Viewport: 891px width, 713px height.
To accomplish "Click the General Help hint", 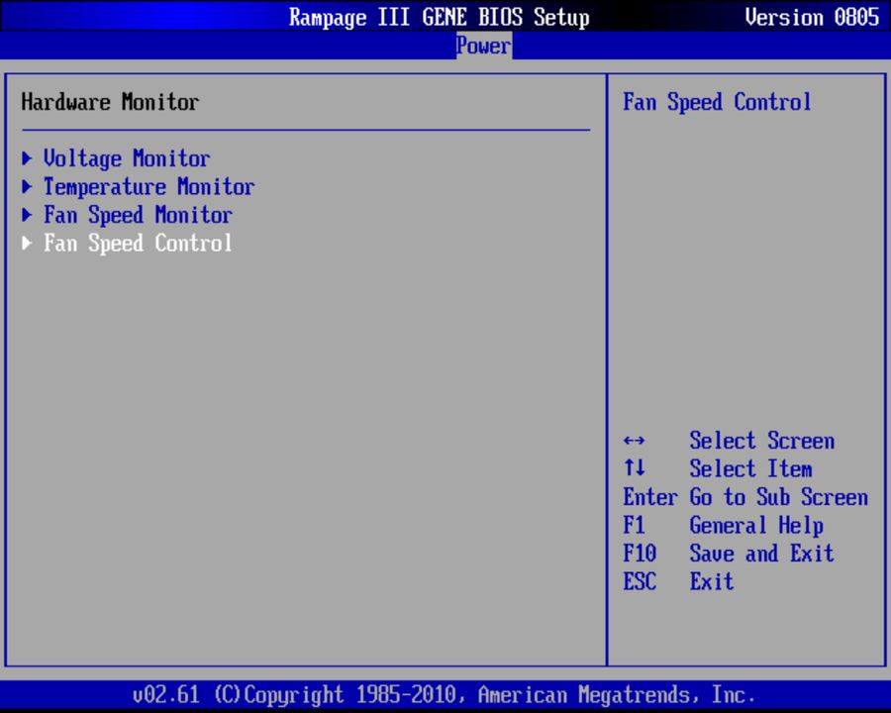I will click(756, 526).
